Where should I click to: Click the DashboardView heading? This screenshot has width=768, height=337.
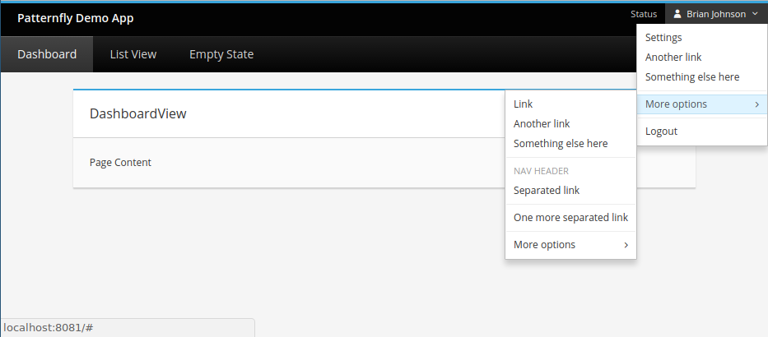(x=138, y=114)
